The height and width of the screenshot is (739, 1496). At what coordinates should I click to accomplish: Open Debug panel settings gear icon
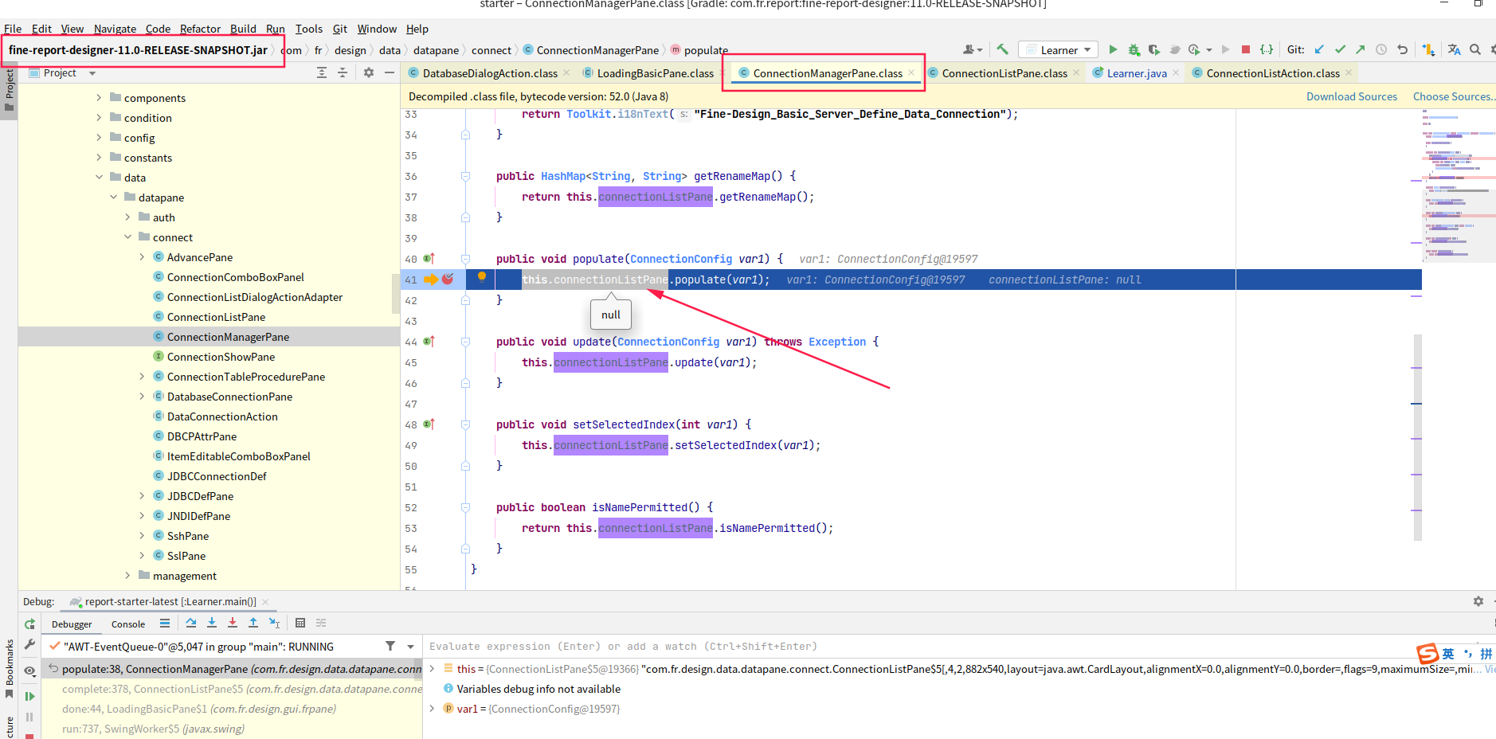tap(1478, 601)
